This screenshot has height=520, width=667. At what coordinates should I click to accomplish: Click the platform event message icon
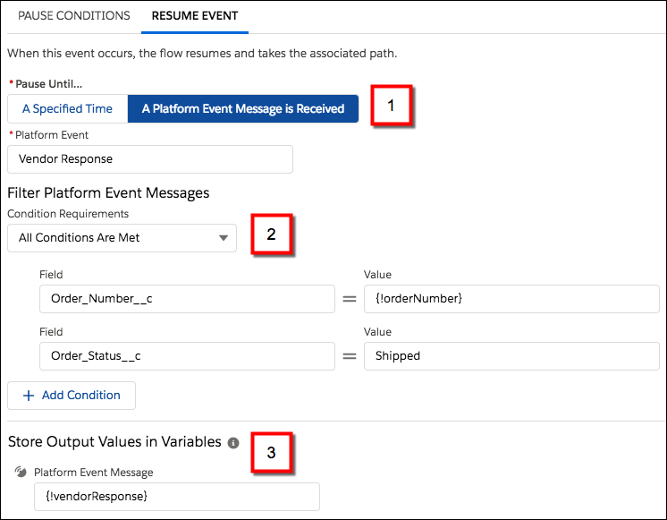point(21,472)
